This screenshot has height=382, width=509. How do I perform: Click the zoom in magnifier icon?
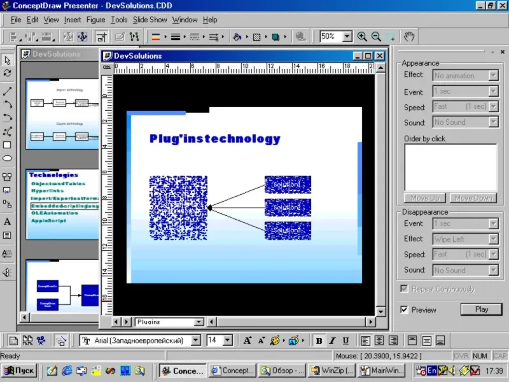coord(362,37)
